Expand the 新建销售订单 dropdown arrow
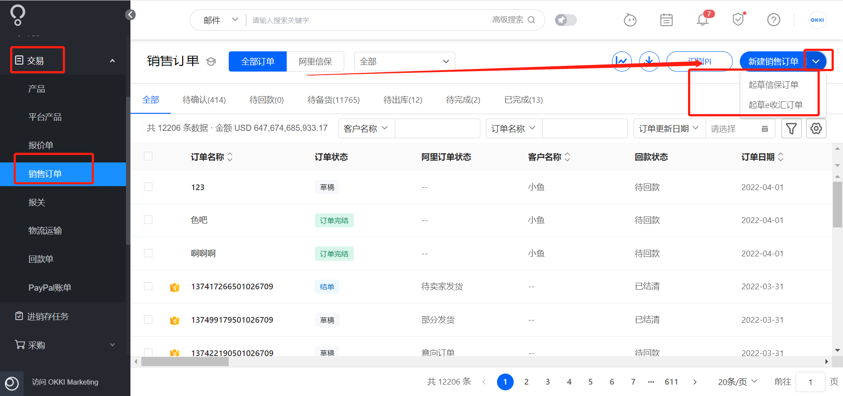Viewport: 843px width, 396px height. point(816,61)
